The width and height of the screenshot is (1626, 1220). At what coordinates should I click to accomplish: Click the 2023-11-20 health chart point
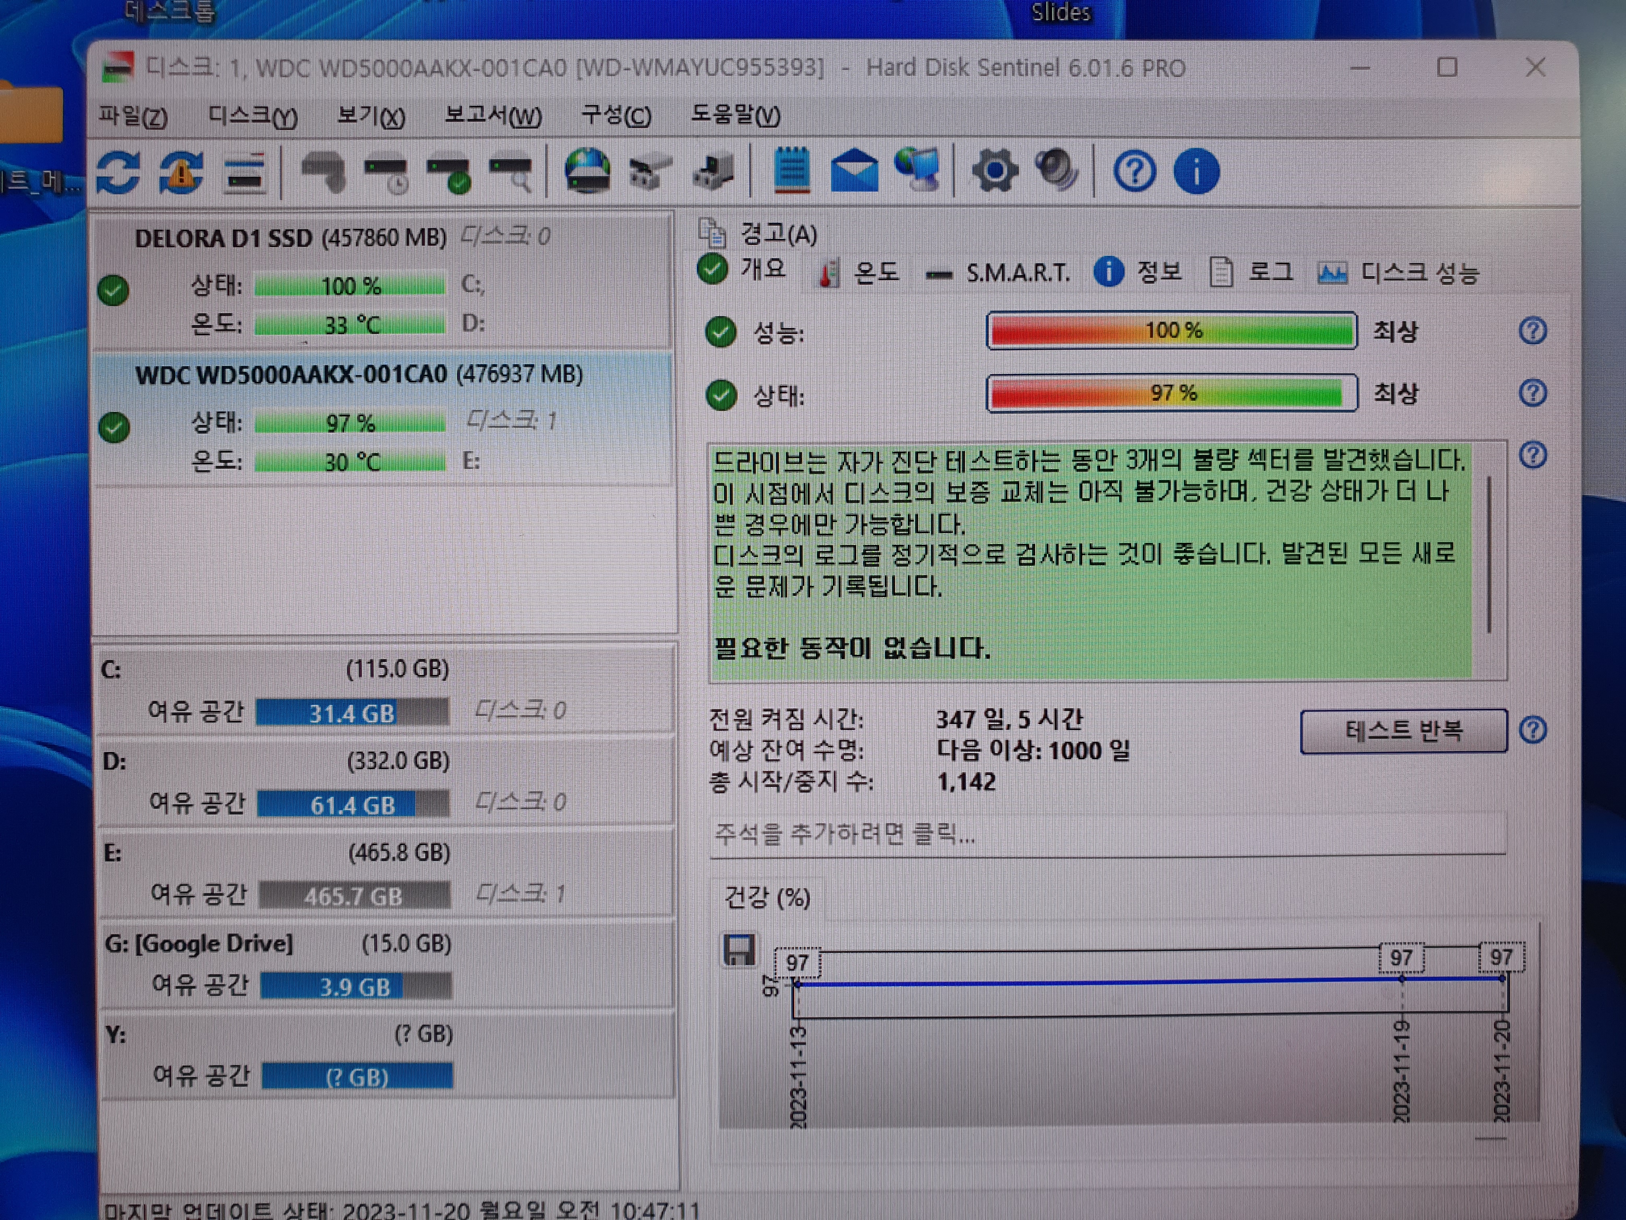point(1502,978)
